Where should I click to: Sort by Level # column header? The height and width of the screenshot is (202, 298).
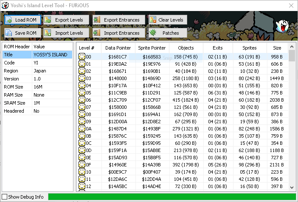(89, 48)
